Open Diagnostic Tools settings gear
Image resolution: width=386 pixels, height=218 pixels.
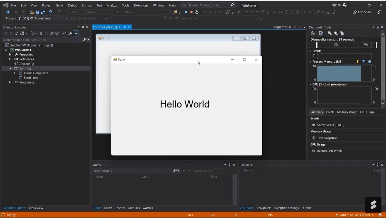click(312, 33)
